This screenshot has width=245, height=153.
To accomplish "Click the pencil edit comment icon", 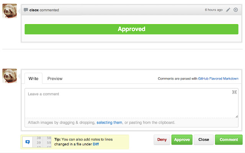I will pyautogui.click(x=228, y=10).
